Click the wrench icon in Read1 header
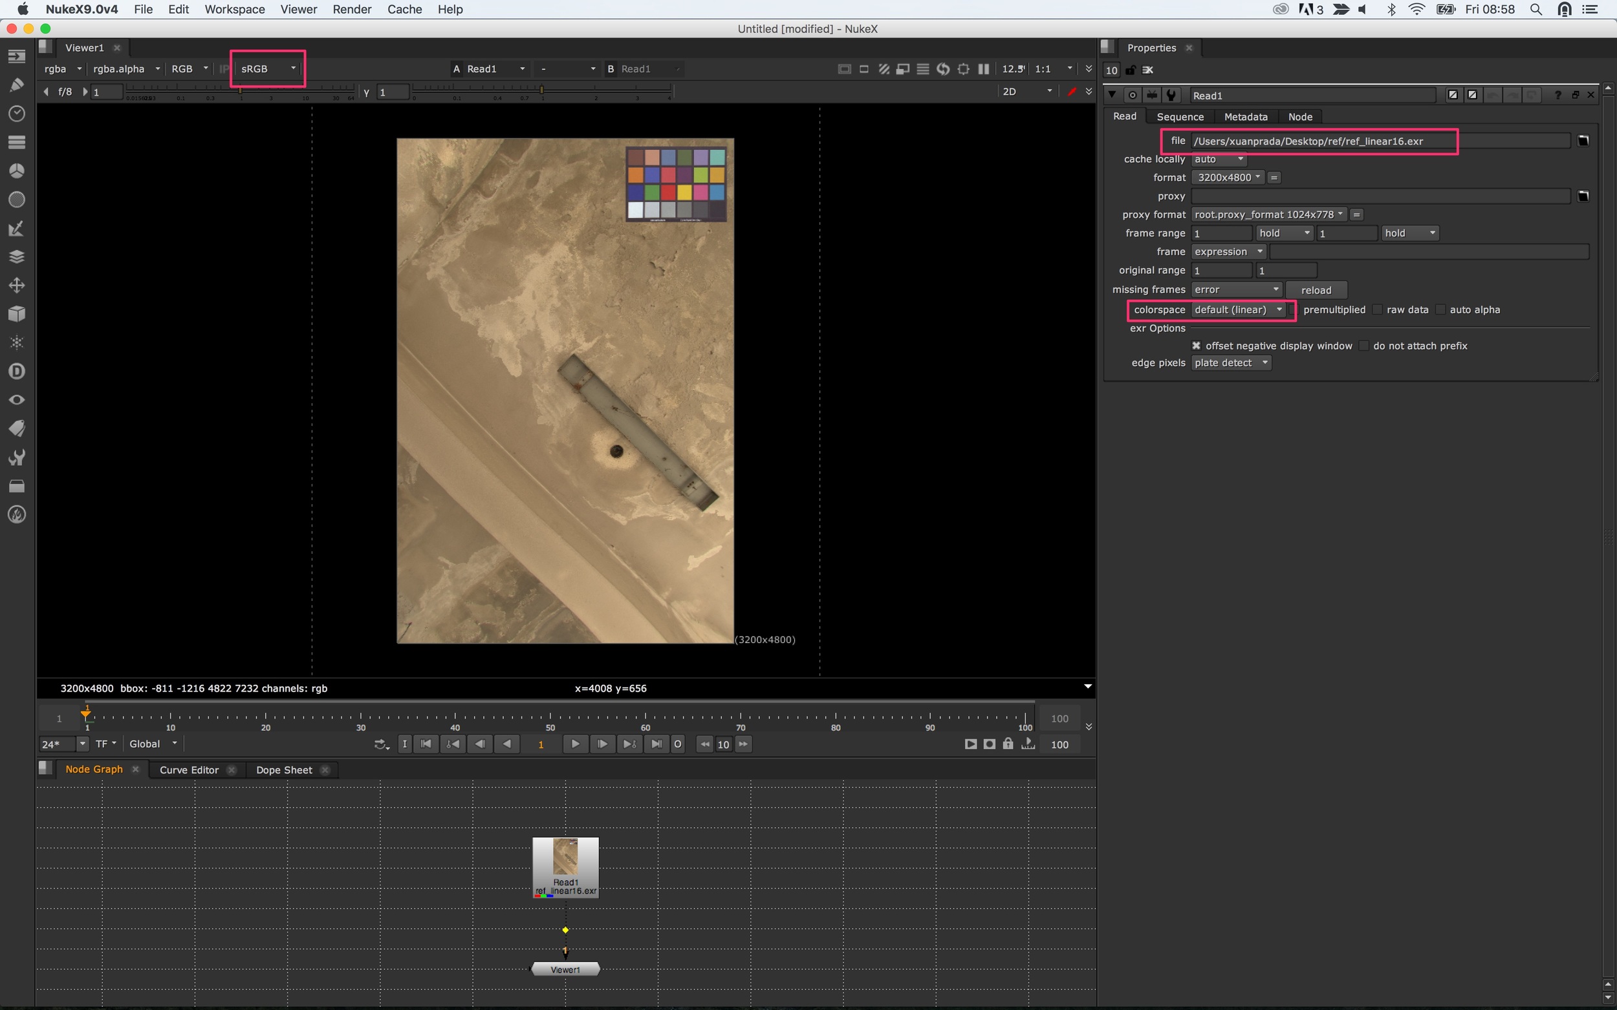 pos(1171,95)
